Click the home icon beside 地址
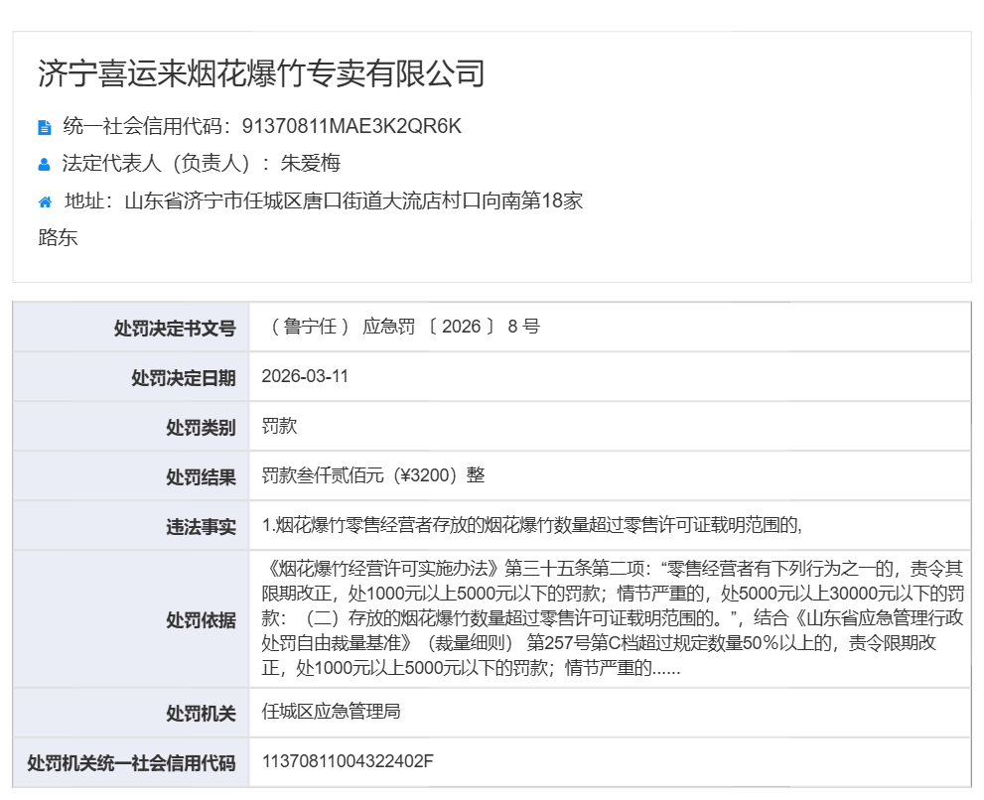This screenshot has width=984, height=800. [45, 202]
